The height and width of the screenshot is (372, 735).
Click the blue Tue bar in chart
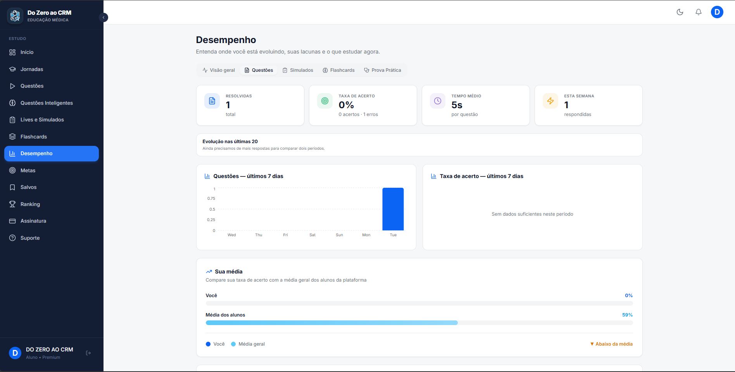coord(393,209)
